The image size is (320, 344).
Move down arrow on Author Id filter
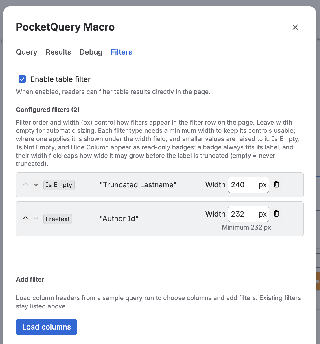point(36,219)
